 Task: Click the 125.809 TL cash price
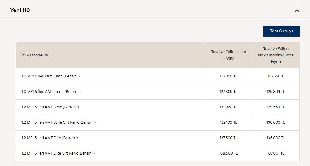point(276,91)
